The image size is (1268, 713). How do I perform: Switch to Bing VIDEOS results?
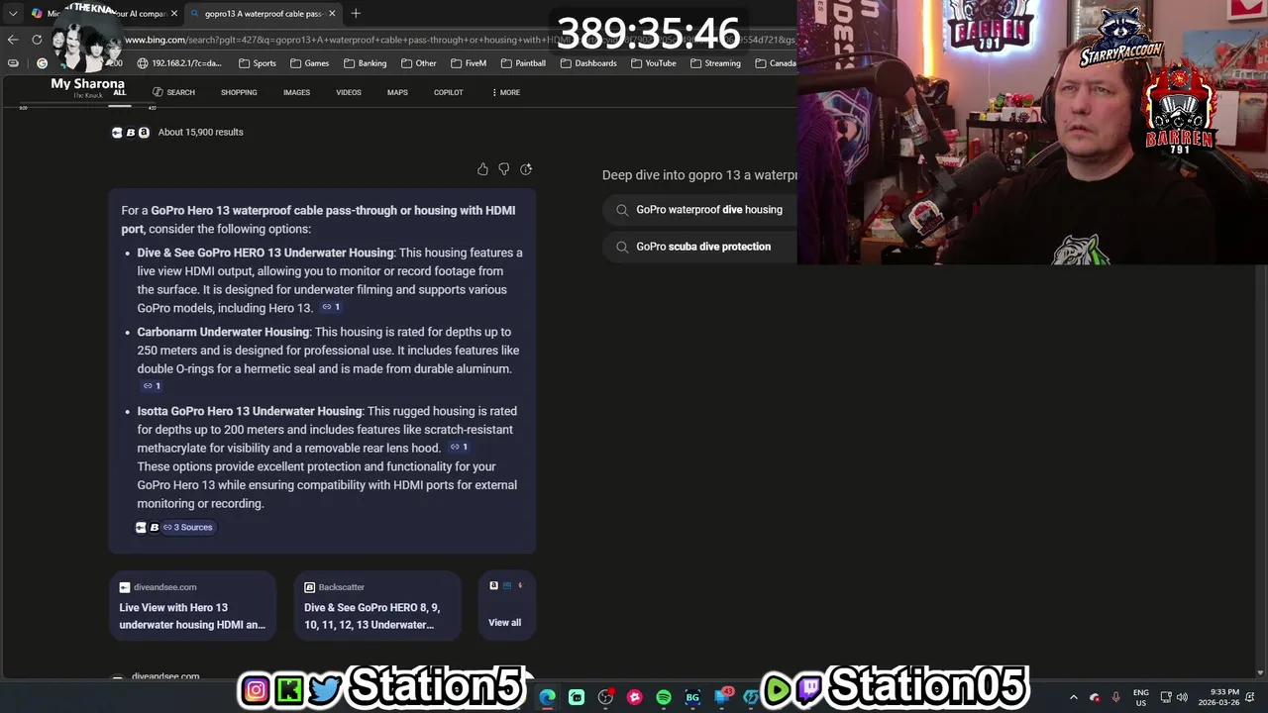coord(349,92)
